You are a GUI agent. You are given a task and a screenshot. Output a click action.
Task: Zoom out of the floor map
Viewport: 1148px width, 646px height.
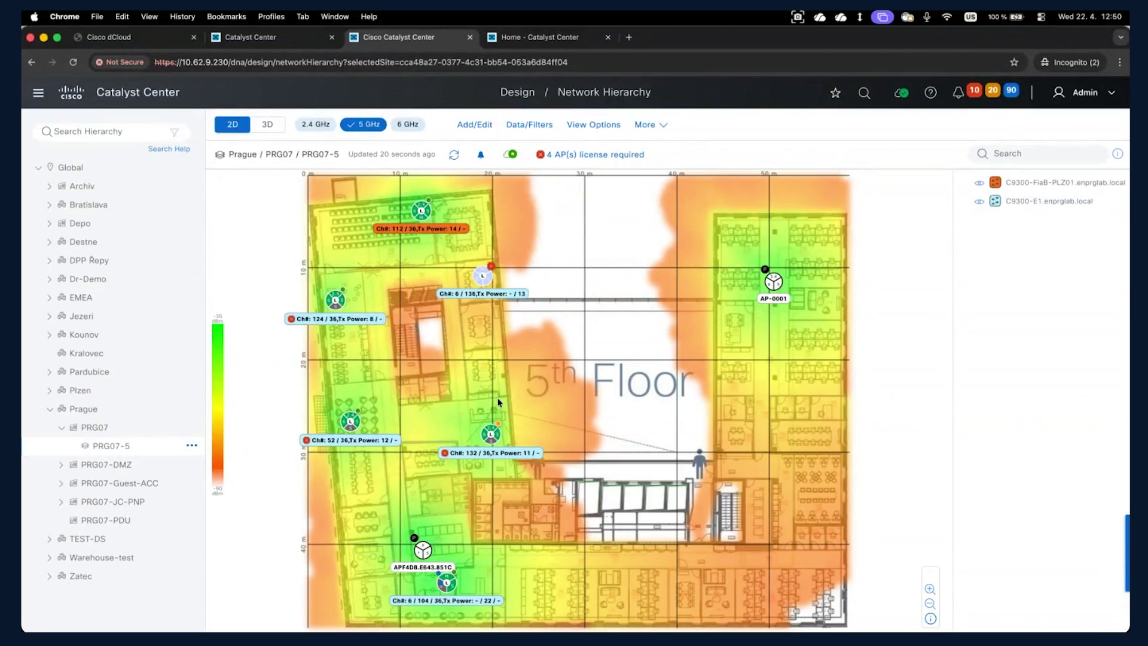(x=930, y=604)
